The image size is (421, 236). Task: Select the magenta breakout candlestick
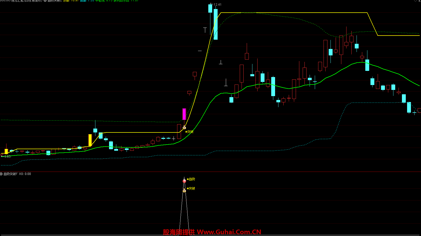coord(184,114)
